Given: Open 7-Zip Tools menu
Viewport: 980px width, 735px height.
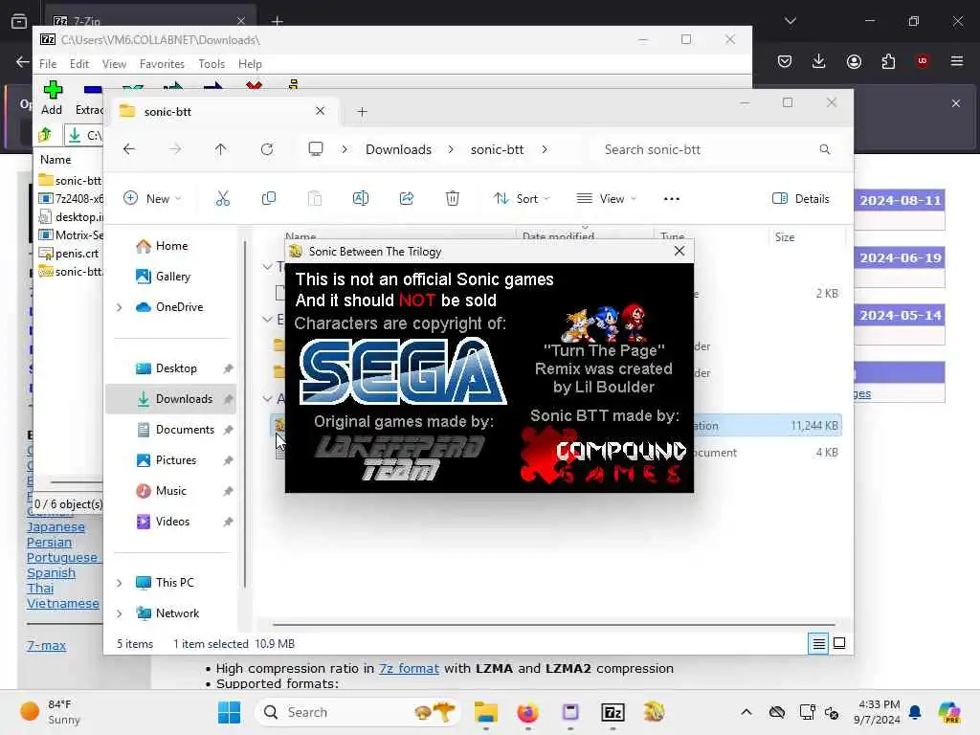Looking at the screenshot, I should [212, 64].
